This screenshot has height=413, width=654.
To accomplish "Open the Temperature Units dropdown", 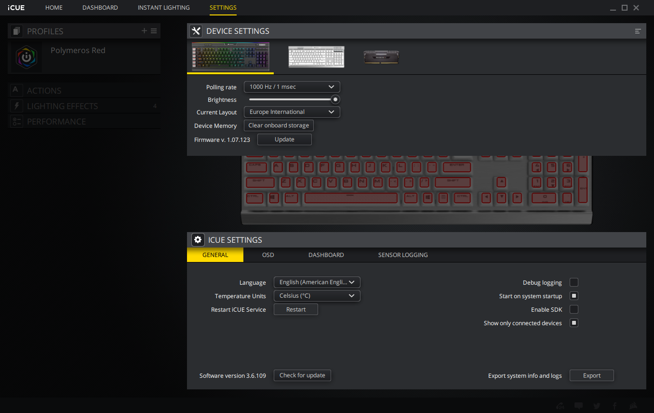I will click(317, 296).
